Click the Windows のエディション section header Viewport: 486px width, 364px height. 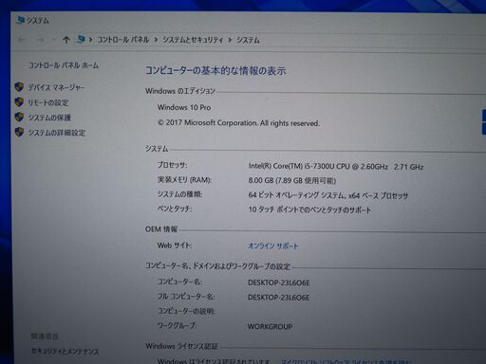tap(180, 91)
